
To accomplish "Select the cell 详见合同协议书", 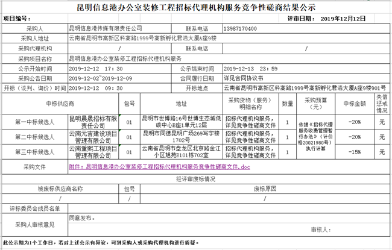I will [306, 78].
